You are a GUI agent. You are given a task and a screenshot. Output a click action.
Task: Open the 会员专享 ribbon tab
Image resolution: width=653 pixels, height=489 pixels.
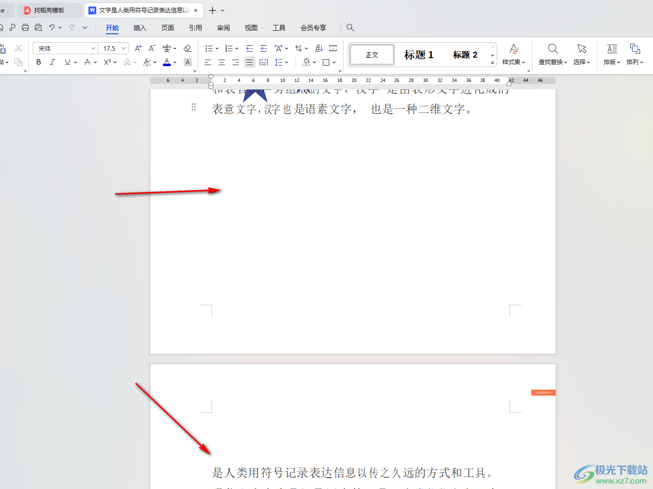[313, 28]
